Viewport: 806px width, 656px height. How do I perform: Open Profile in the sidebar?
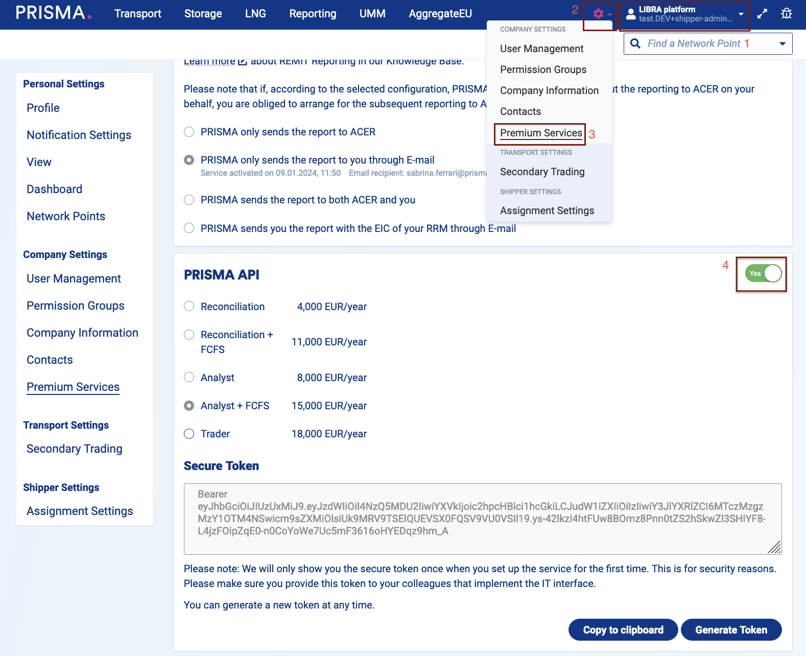point(43,108)
